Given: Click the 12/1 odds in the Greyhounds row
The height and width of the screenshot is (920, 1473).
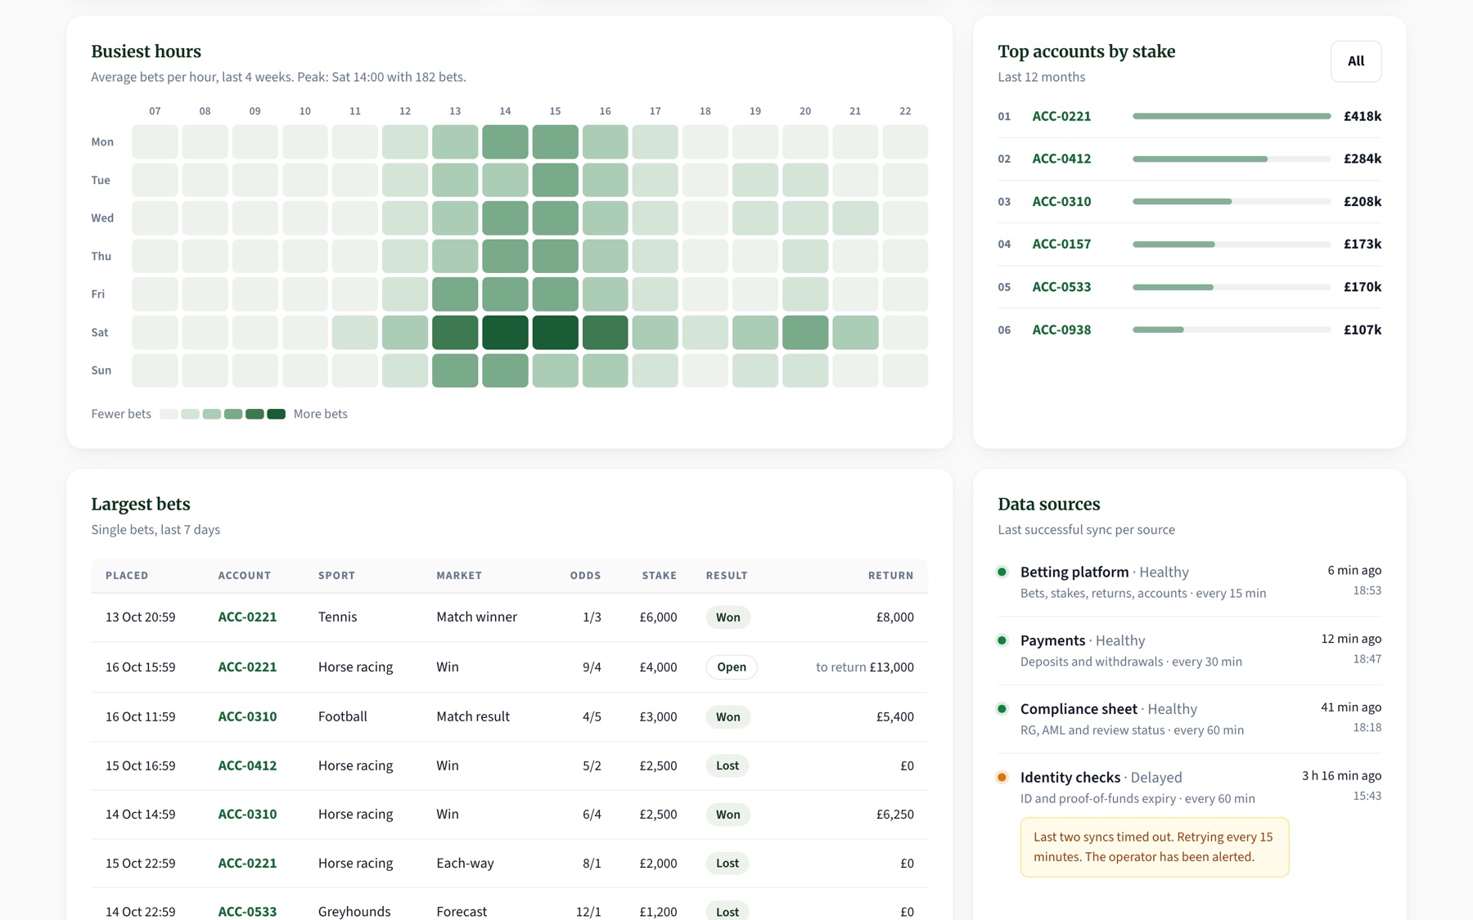Looking at the screenshot, I should tap(588, 912).
